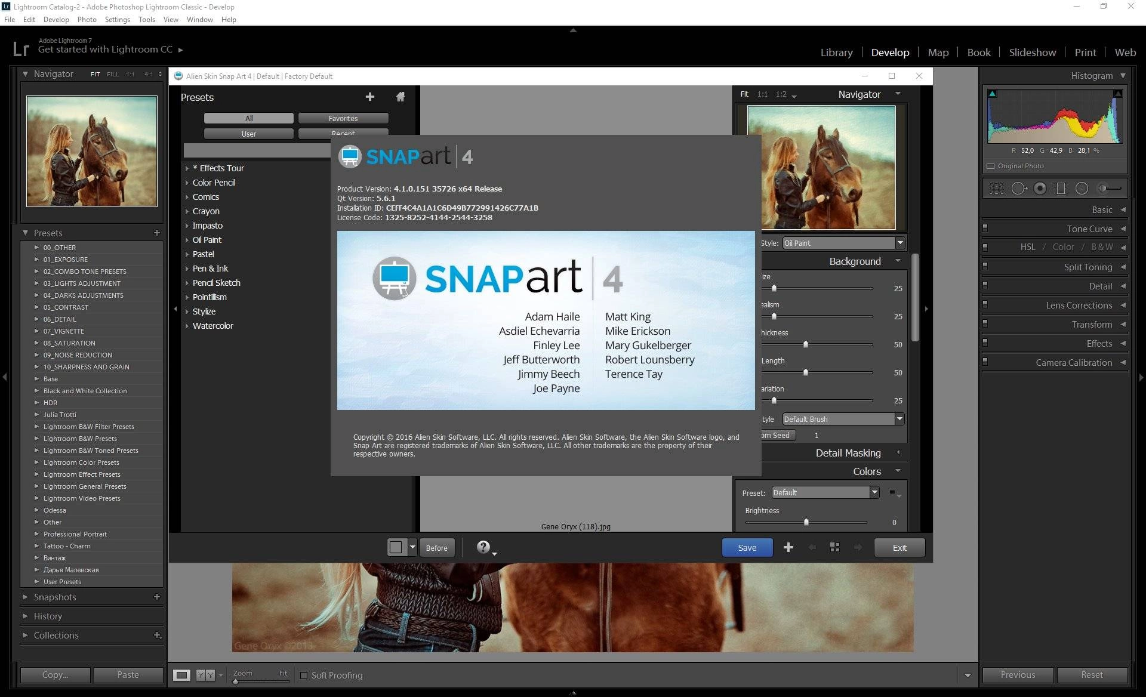Toggle the Lens Corrections panel switch

pos(985,304)
